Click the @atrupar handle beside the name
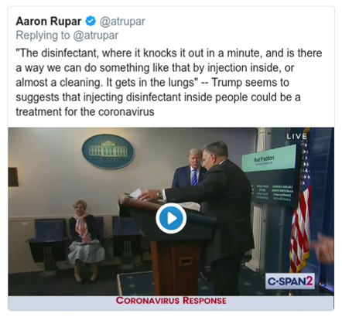342x317 pixels. coord(122,22)
